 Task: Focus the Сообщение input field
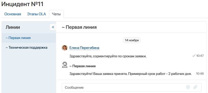tap(132, 87)
